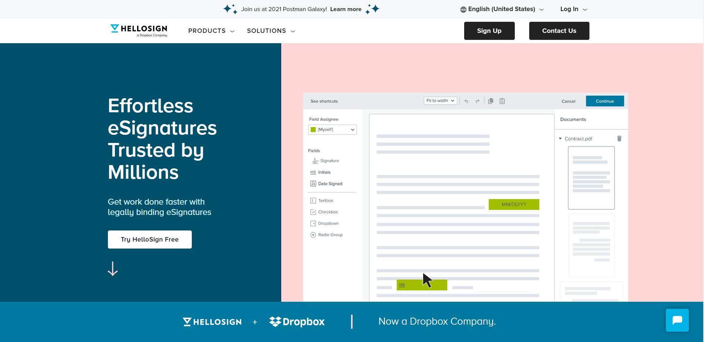The image size is (704, 342).
Task: Click See shortcuts link
Action: pyautogui.click(x=324, y=101)
